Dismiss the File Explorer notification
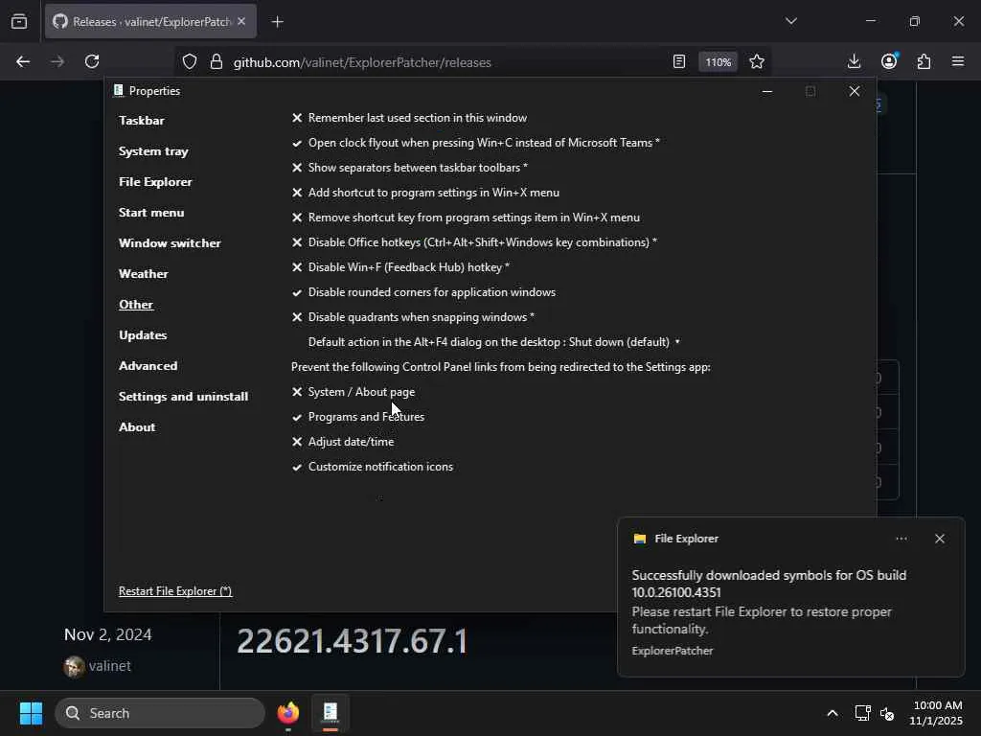981x736 pixels. coord(940,539)
